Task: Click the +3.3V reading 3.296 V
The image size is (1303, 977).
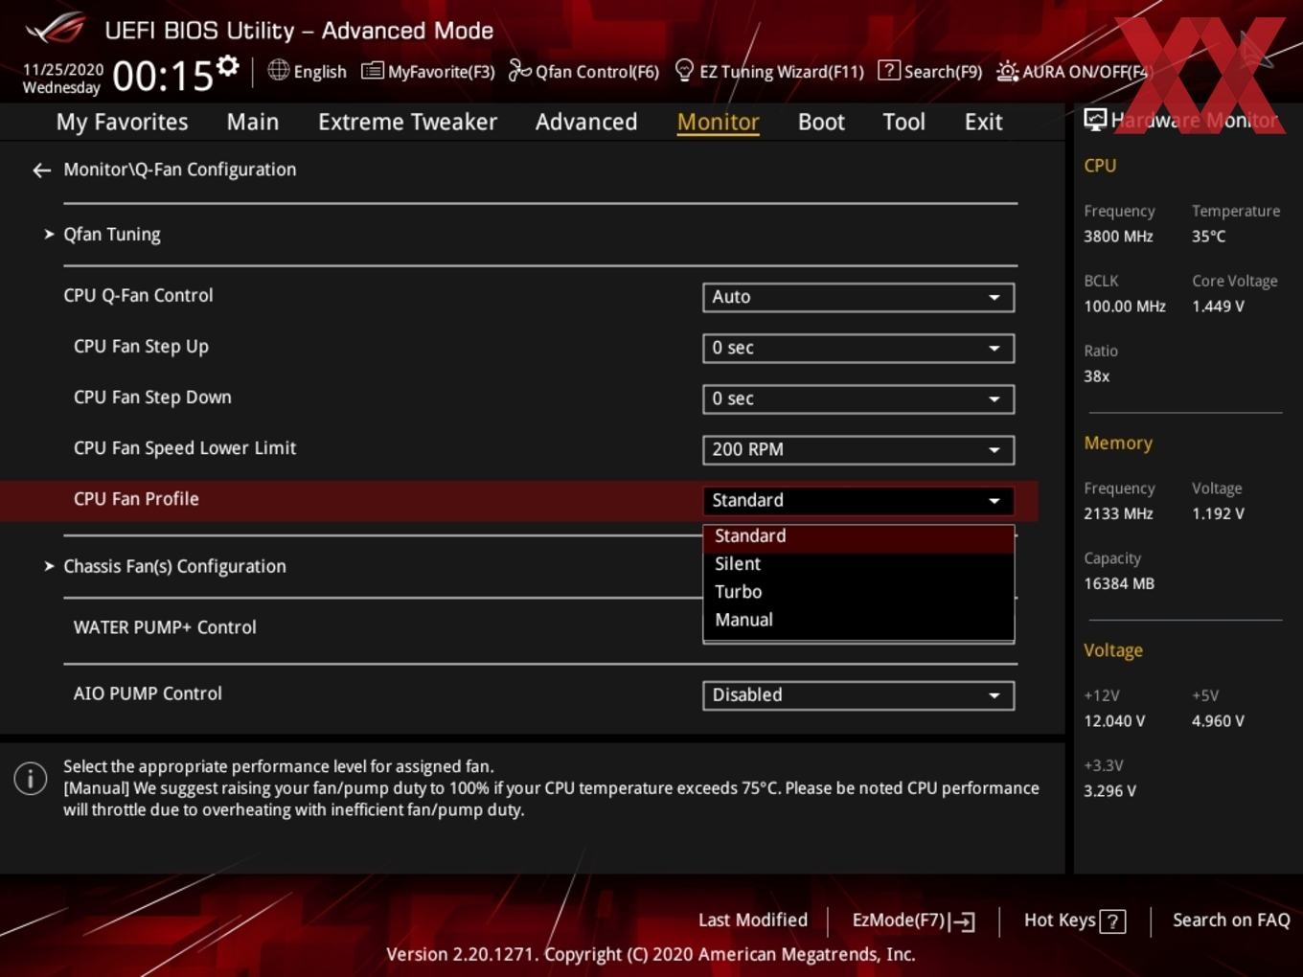Action: [x=1109, y=791]
